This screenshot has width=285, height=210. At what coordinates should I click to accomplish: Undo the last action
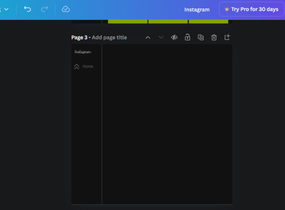pos(27,9)
